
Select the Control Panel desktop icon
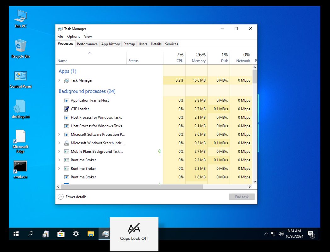click(21, 79)
